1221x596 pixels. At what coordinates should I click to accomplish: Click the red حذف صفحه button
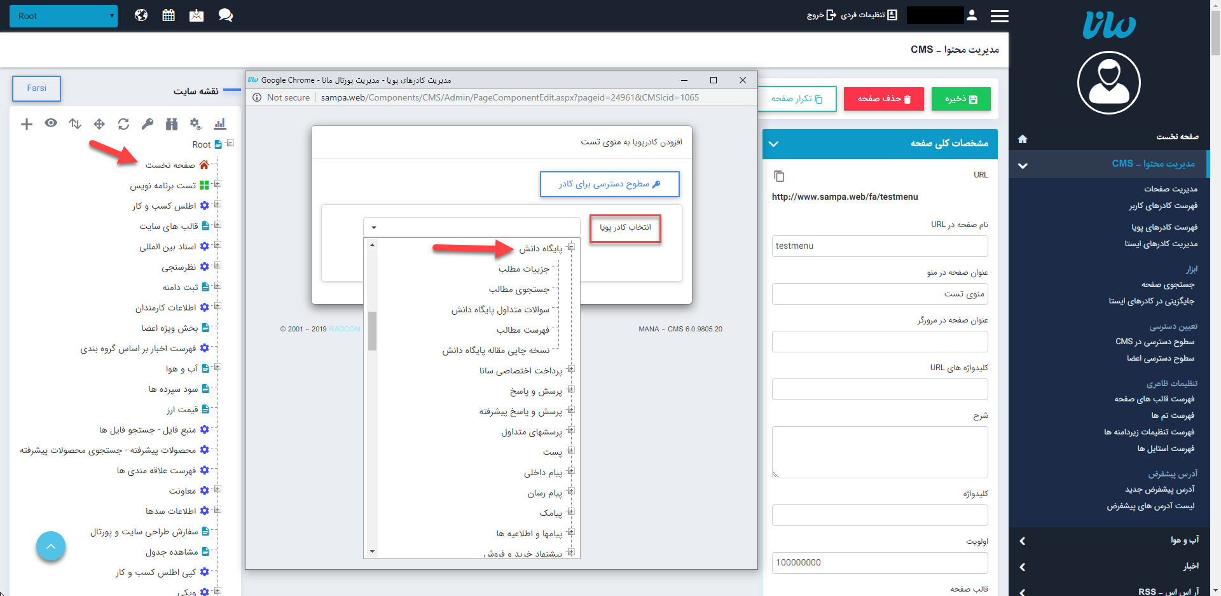pos(883,99)
